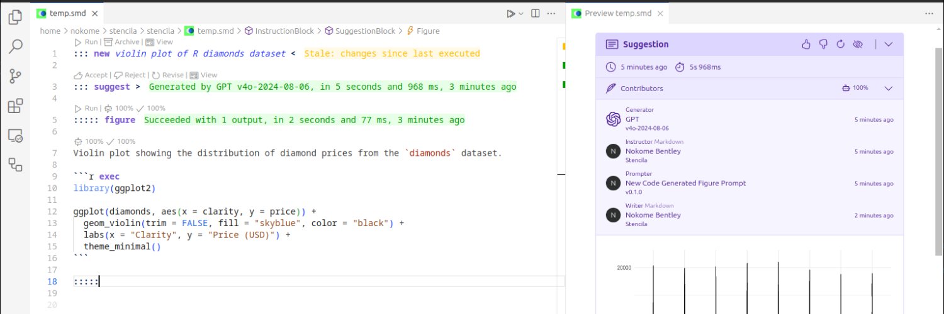
Task: Open the Stencila view at bottom of activity bar
Action: (x=15, y=165)
